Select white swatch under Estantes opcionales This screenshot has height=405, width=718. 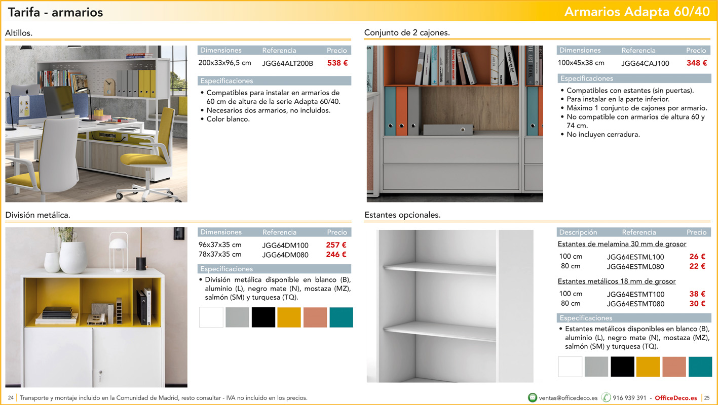570,367
